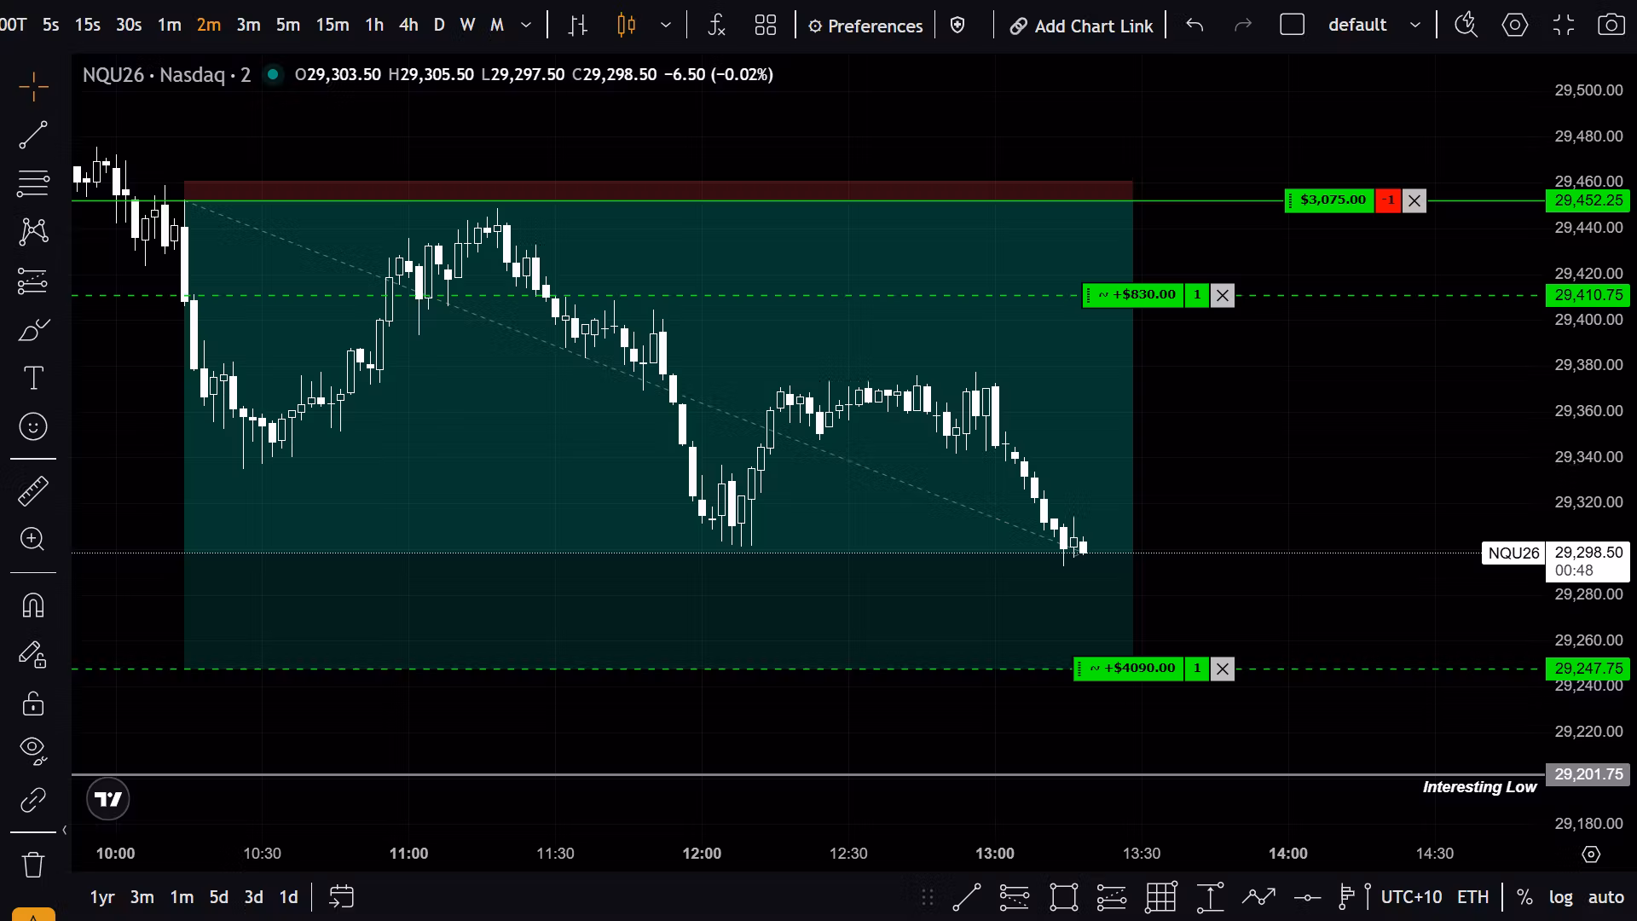The height and width of the screenshot is (921, 1637).
Task: Select the pattern drawing tool
Action: coord(33,231)
